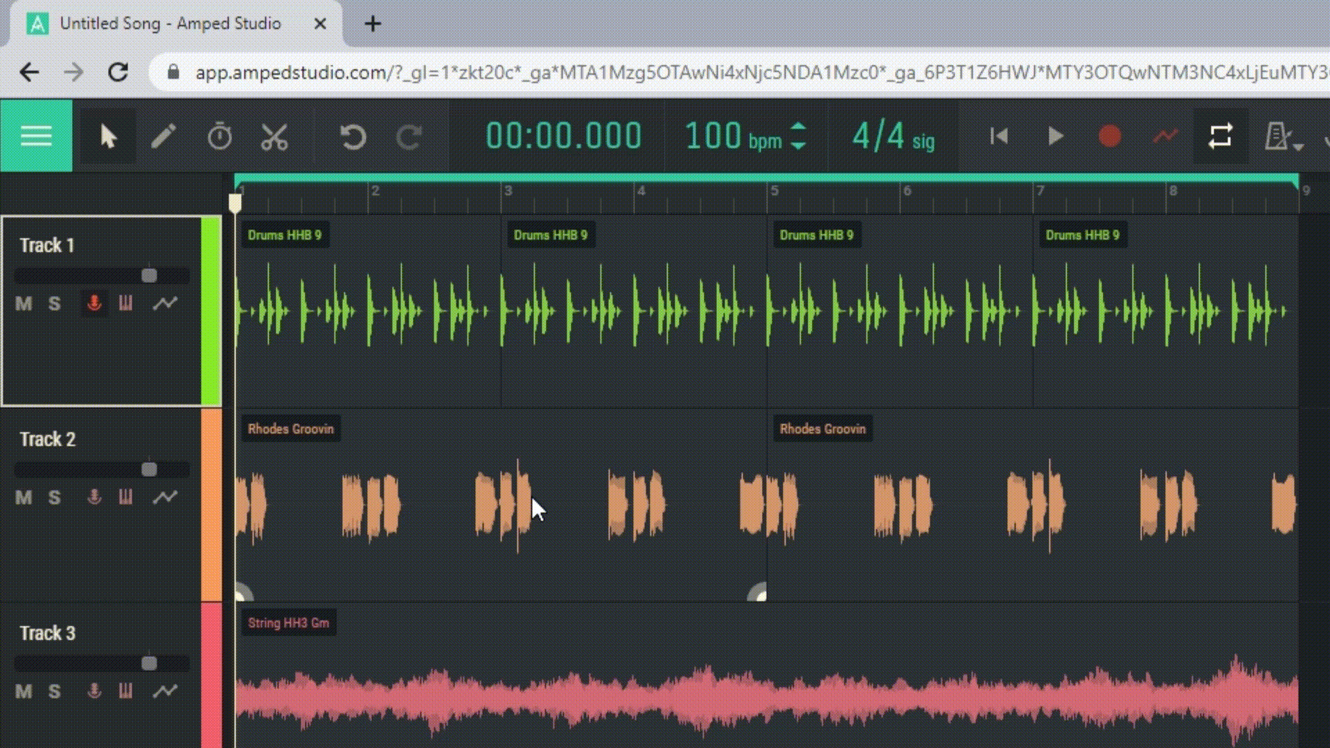
Task: Start playback with the Play button
Action: [1054, 136]
